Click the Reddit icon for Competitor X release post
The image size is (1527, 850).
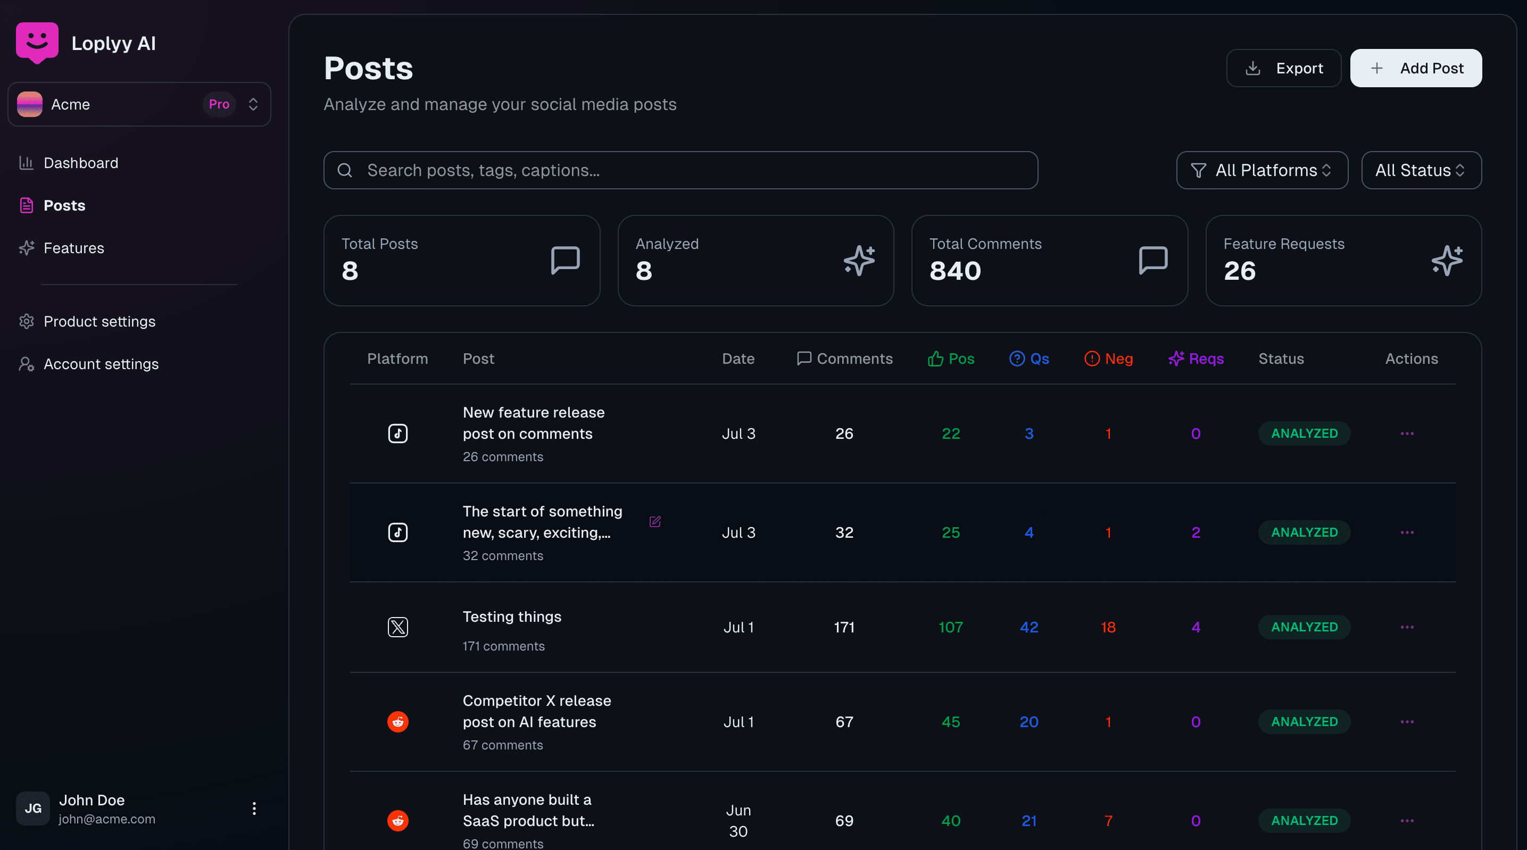coord(398,722)
